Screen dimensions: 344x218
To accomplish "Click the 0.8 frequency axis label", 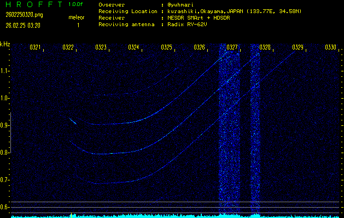I will tap(5, 153).
